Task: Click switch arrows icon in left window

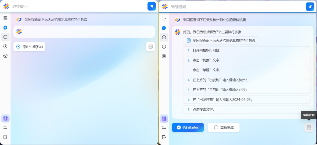Action: 5,128
